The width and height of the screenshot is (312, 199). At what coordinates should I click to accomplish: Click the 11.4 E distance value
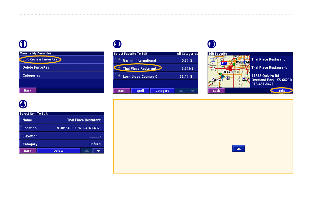186,76
